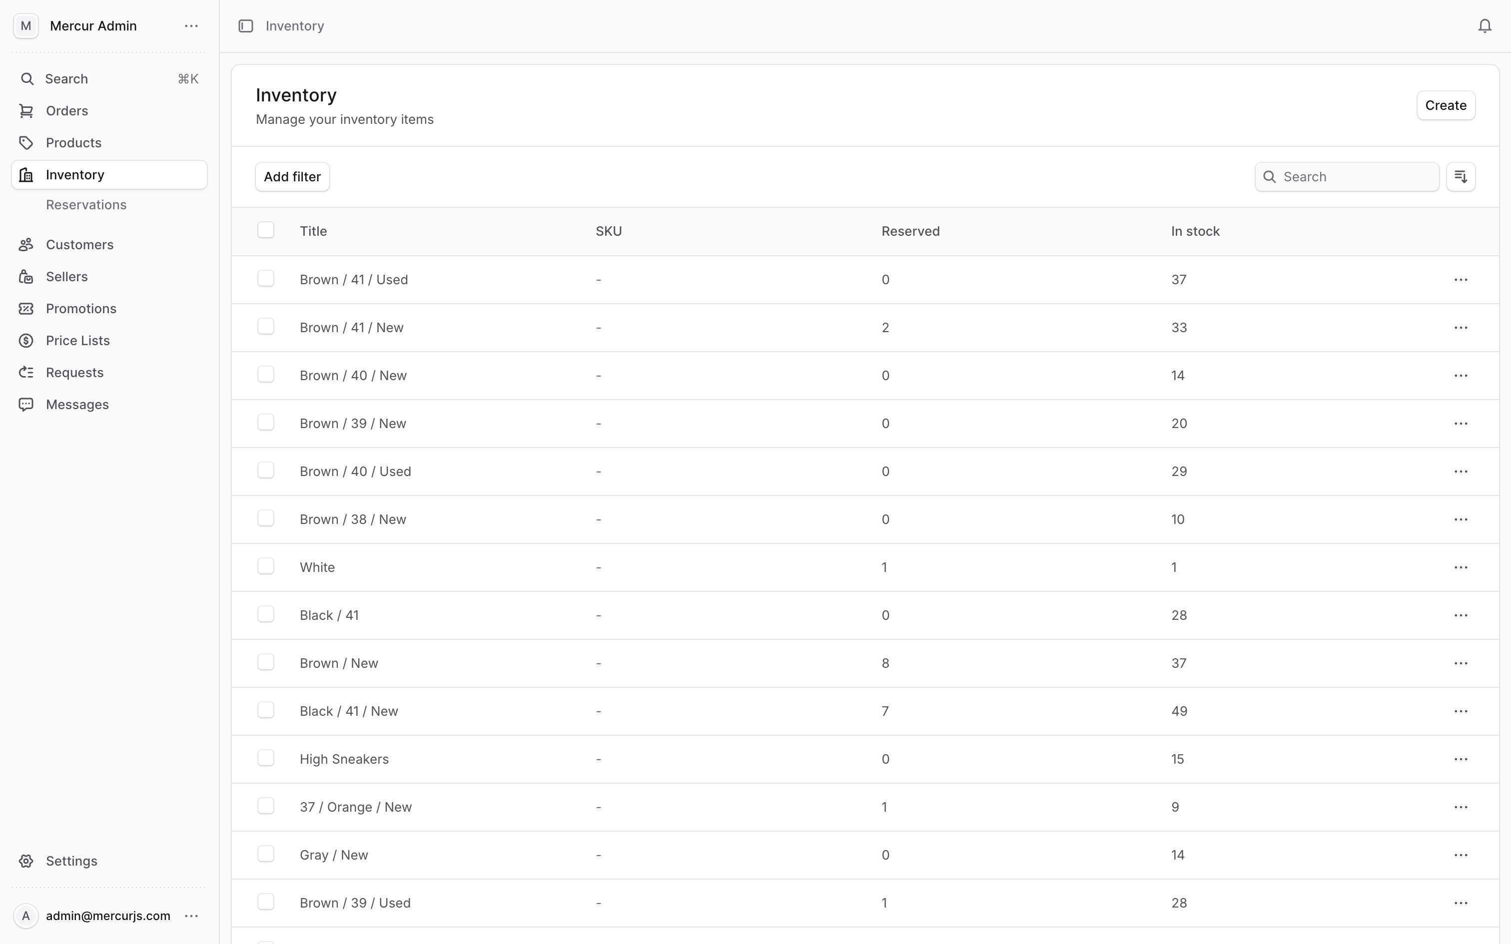Navigate to Orders in sidebar
The image size is (1511, 944).
[x=67, y=110]
